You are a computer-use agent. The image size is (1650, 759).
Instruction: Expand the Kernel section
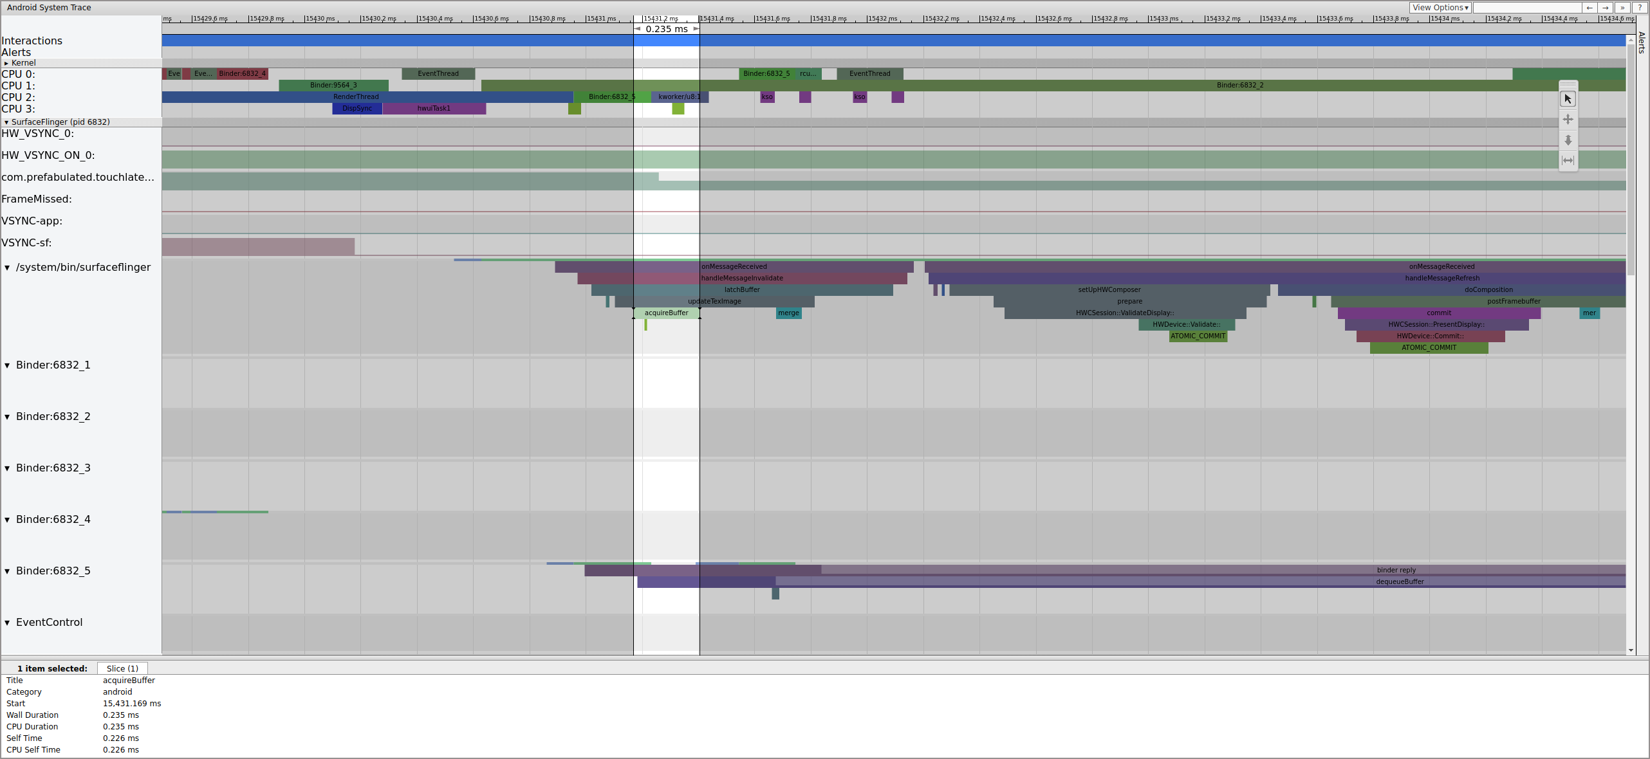click(7, 63)
